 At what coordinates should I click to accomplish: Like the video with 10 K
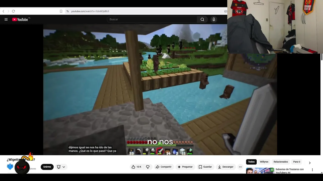pos(136,167)
